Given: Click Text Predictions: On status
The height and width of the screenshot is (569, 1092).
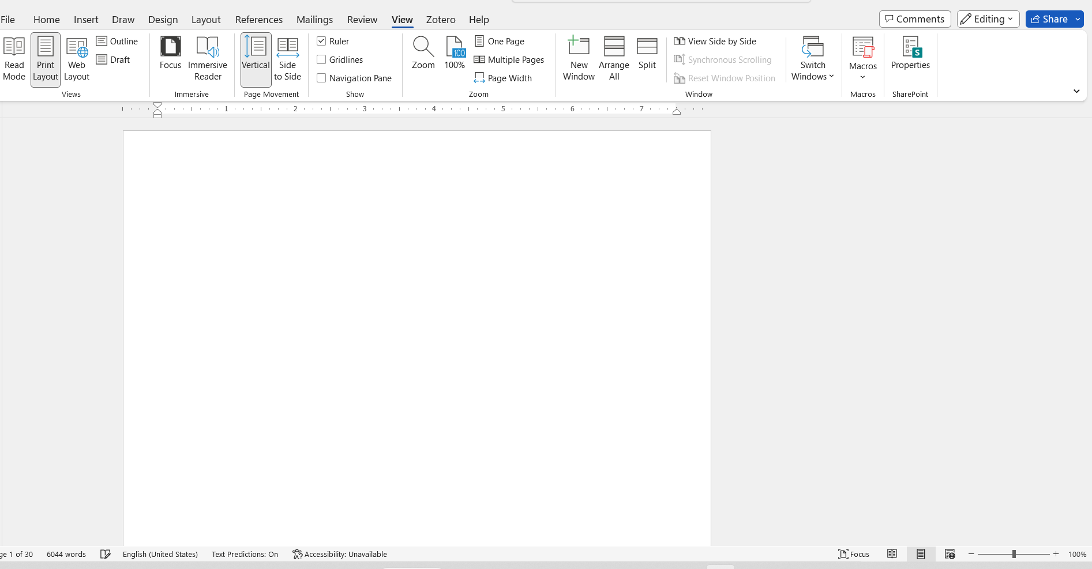Looking at the screenshot, I should click(x=245, y=554).
